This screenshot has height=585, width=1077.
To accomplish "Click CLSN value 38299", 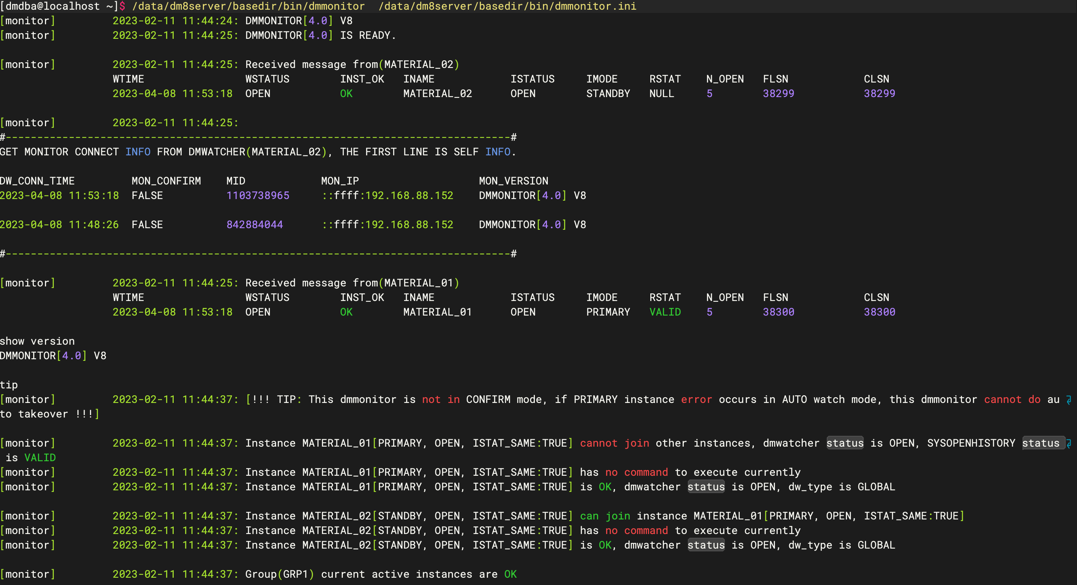I will point(880,93).
